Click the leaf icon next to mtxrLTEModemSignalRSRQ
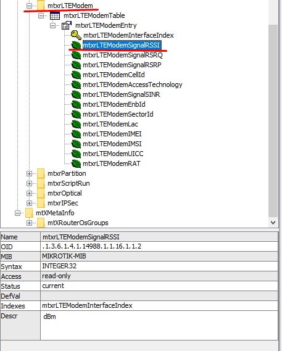Viewport: 282px width, 351px height. [76, 55]
